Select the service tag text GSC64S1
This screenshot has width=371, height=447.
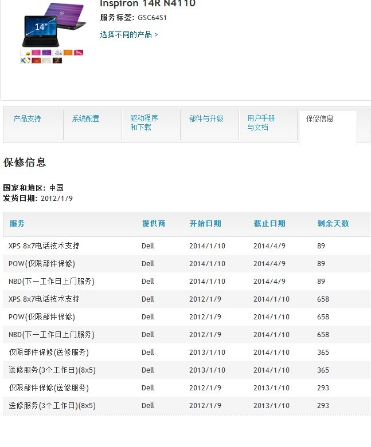point(152,18)
